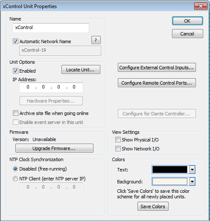The height and width of the screenshot is (221, 210).
Task: Check Enable event server in this unit
Action: [x=15, y=122]
